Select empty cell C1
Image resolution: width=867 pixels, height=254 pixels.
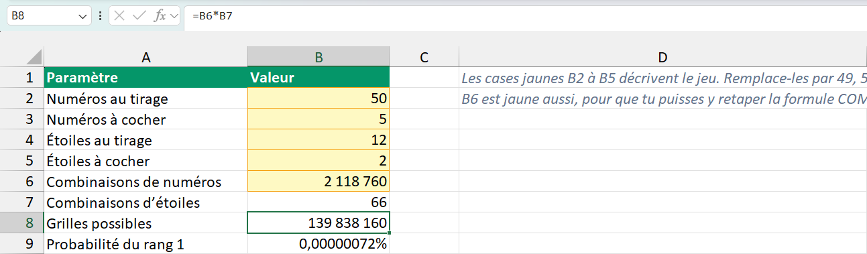tap(424, 78)
